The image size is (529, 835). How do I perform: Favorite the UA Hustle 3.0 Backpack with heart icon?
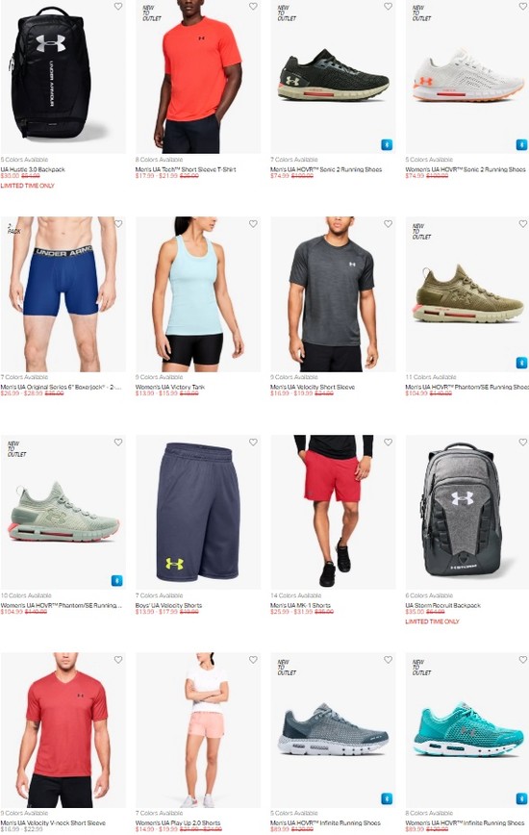point(118,7)
